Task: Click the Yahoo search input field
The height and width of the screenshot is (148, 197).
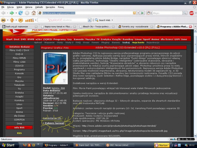Action: 63,20
